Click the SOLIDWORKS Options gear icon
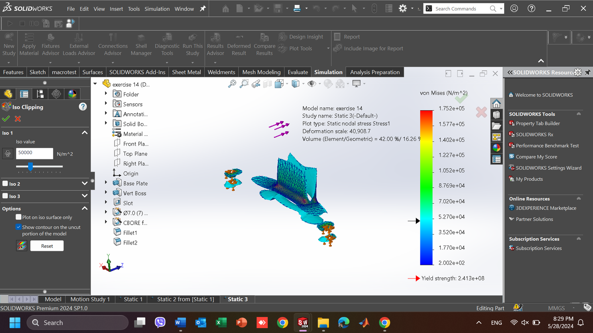The image size is (593, 333). tap(403, 9)
